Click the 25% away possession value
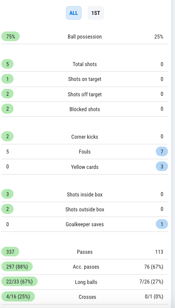The height and width of the screenshot is (308, 175). coord(159,37)
